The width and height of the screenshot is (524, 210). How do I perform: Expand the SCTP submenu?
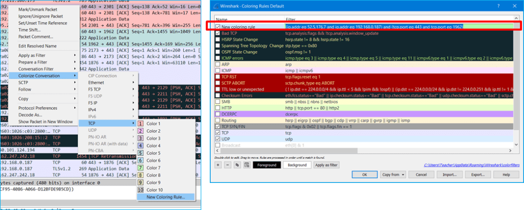(x=45, y=82)
